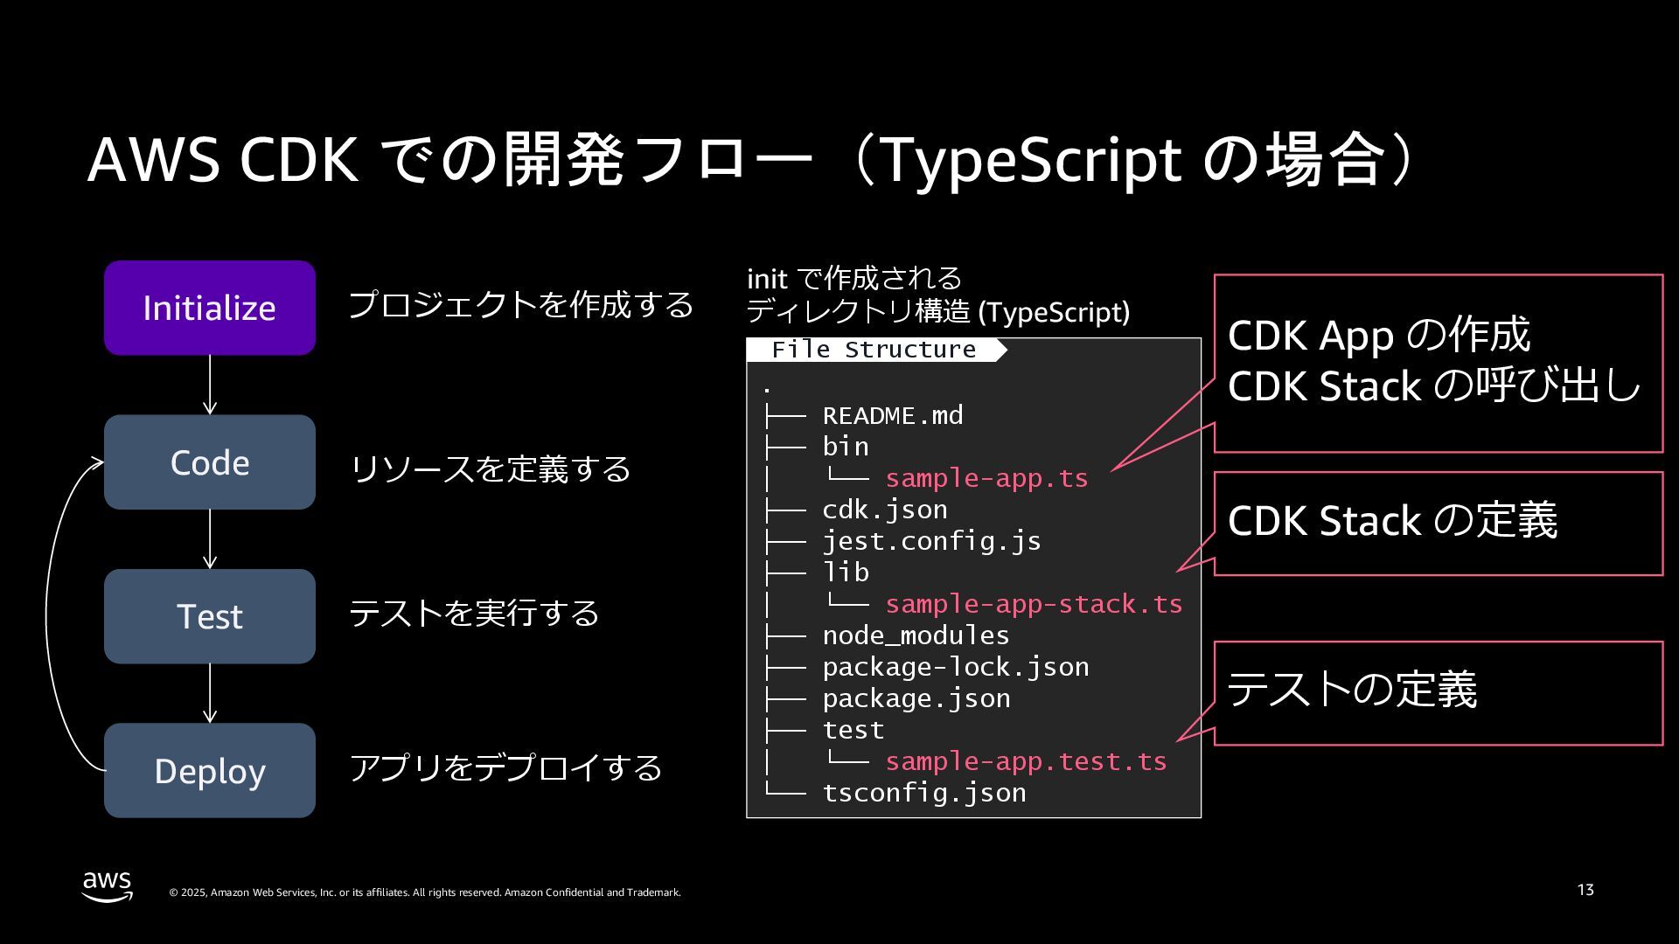Select tsconfig.json in file tree
The height and width of the screenshot is (944, 1679).
pyautogui.click(x=924, y=793)
